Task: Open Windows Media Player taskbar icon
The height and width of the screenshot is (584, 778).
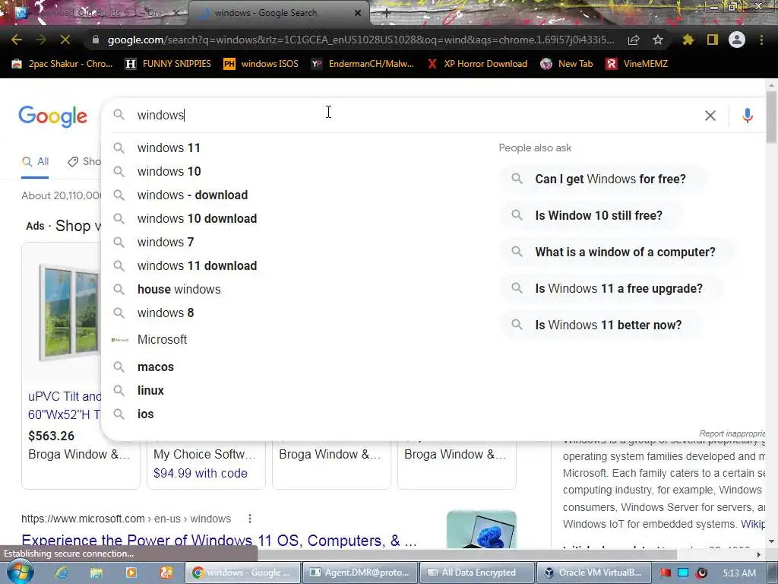Action: pyautogui.click(x=131, y=573)
